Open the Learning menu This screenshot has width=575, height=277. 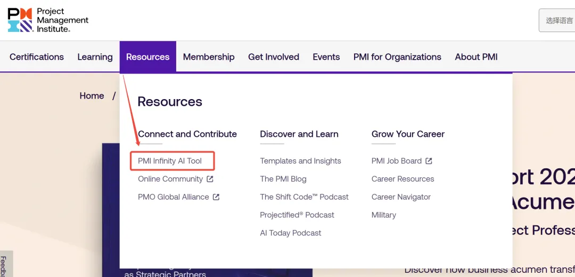(x=95, y=57)
